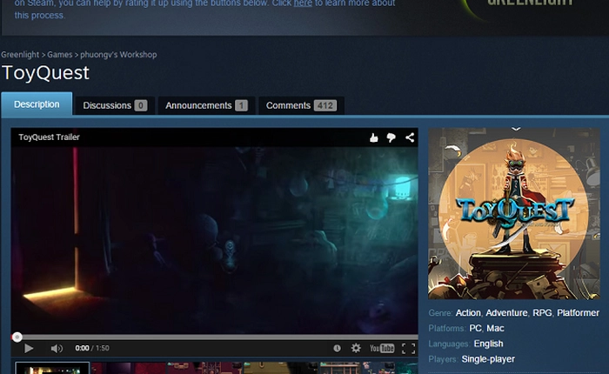Screen dimensions: 609x374
Task: Open video settings gear icon
Action: (x=356, y=349)
